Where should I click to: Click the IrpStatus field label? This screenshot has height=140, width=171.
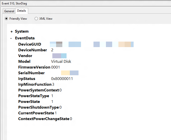point(27,79)
